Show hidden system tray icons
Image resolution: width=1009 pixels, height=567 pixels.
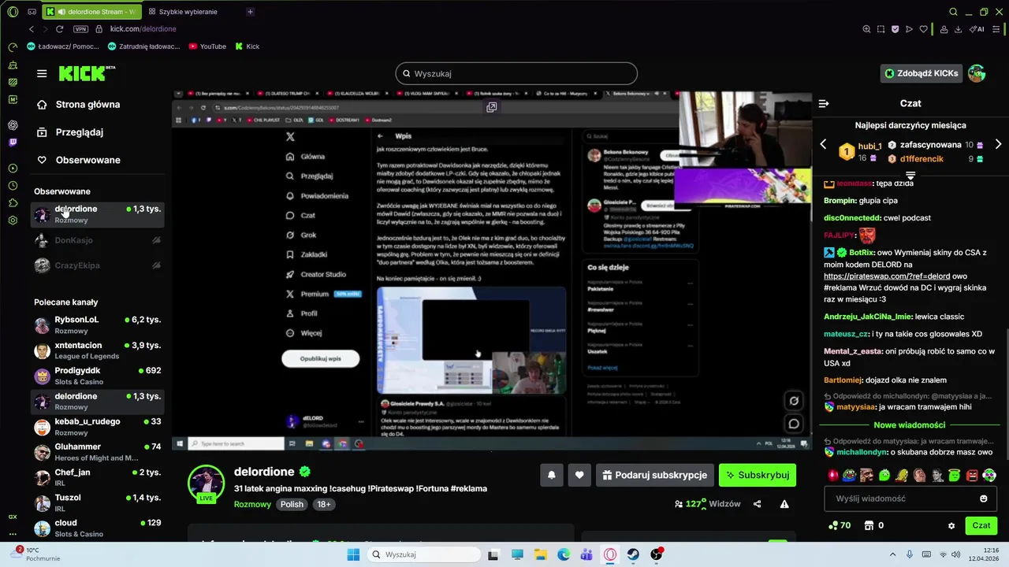pos(892,554)
